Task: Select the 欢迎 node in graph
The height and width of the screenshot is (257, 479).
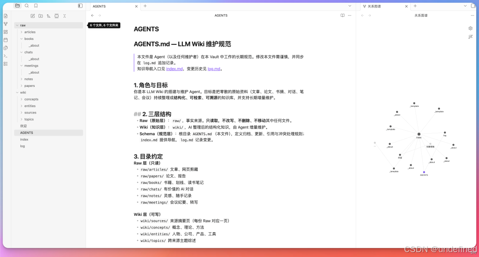Action: tap(400, 155)
